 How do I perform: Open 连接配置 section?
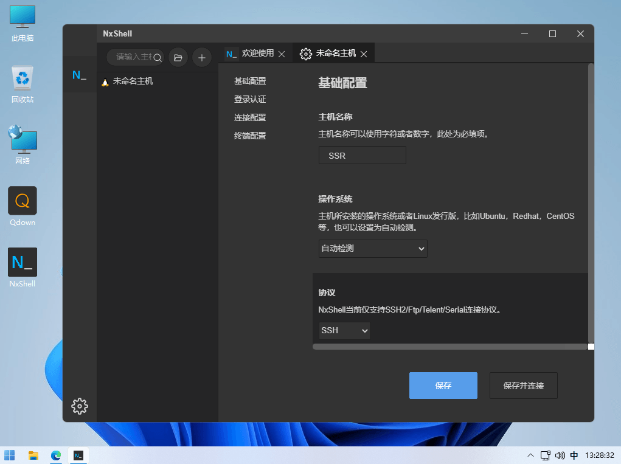[250, 117]
